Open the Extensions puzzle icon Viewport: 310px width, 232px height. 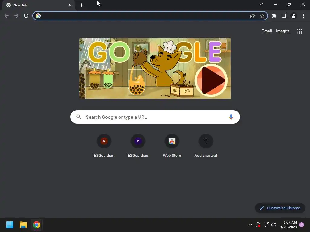pyautogui.click(x=274, y=16)
